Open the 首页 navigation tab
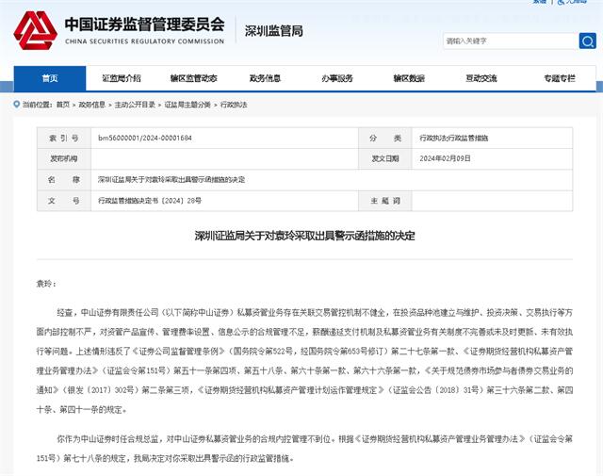603x476 pixels. [50, 78]
